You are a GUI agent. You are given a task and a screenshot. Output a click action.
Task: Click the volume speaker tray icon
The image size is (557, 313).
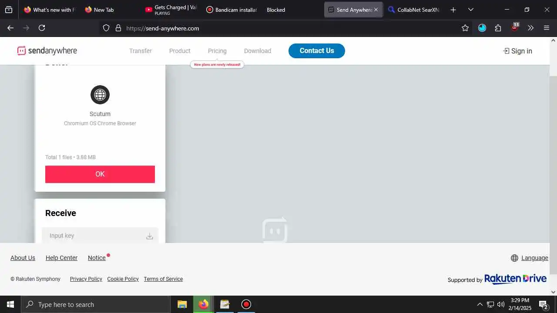click(x=501, y=304)
